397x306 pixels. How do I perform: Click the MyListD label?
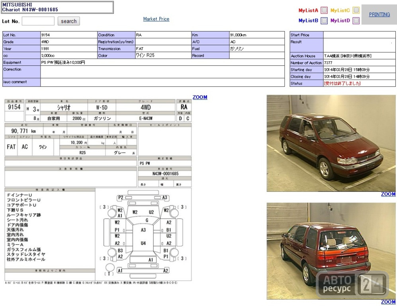point(340,20)
